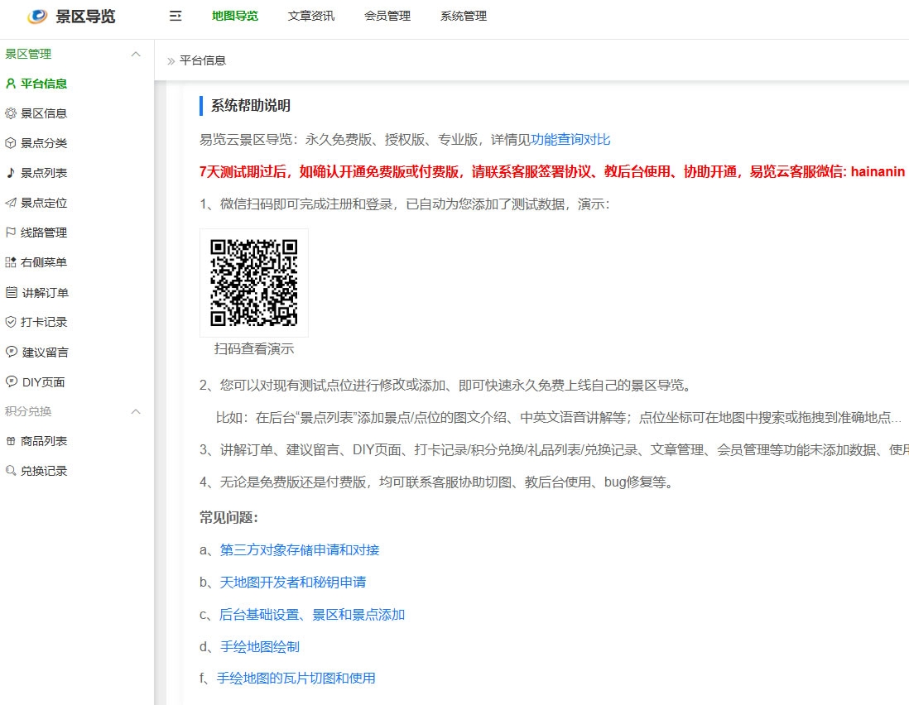Image resolution: width=909 pixels, height=705 pixels.
Task: Go to 景点分类 in sidebar
Action: click(44, 143)
